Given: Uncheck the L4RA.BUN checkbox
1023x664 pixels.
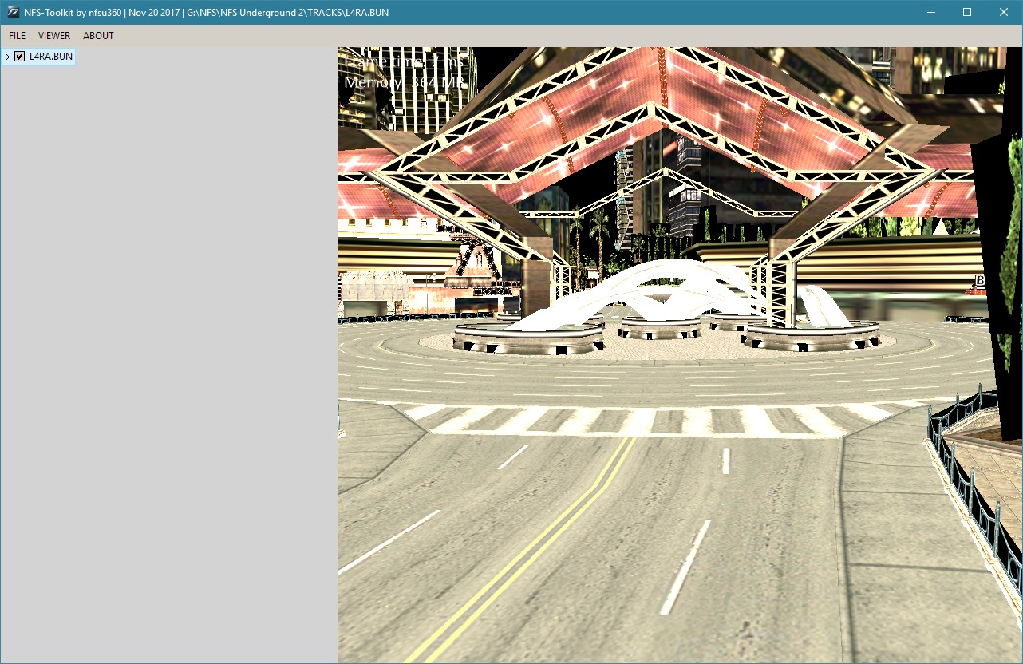Looking at the screenshot, I should [20, 57].
